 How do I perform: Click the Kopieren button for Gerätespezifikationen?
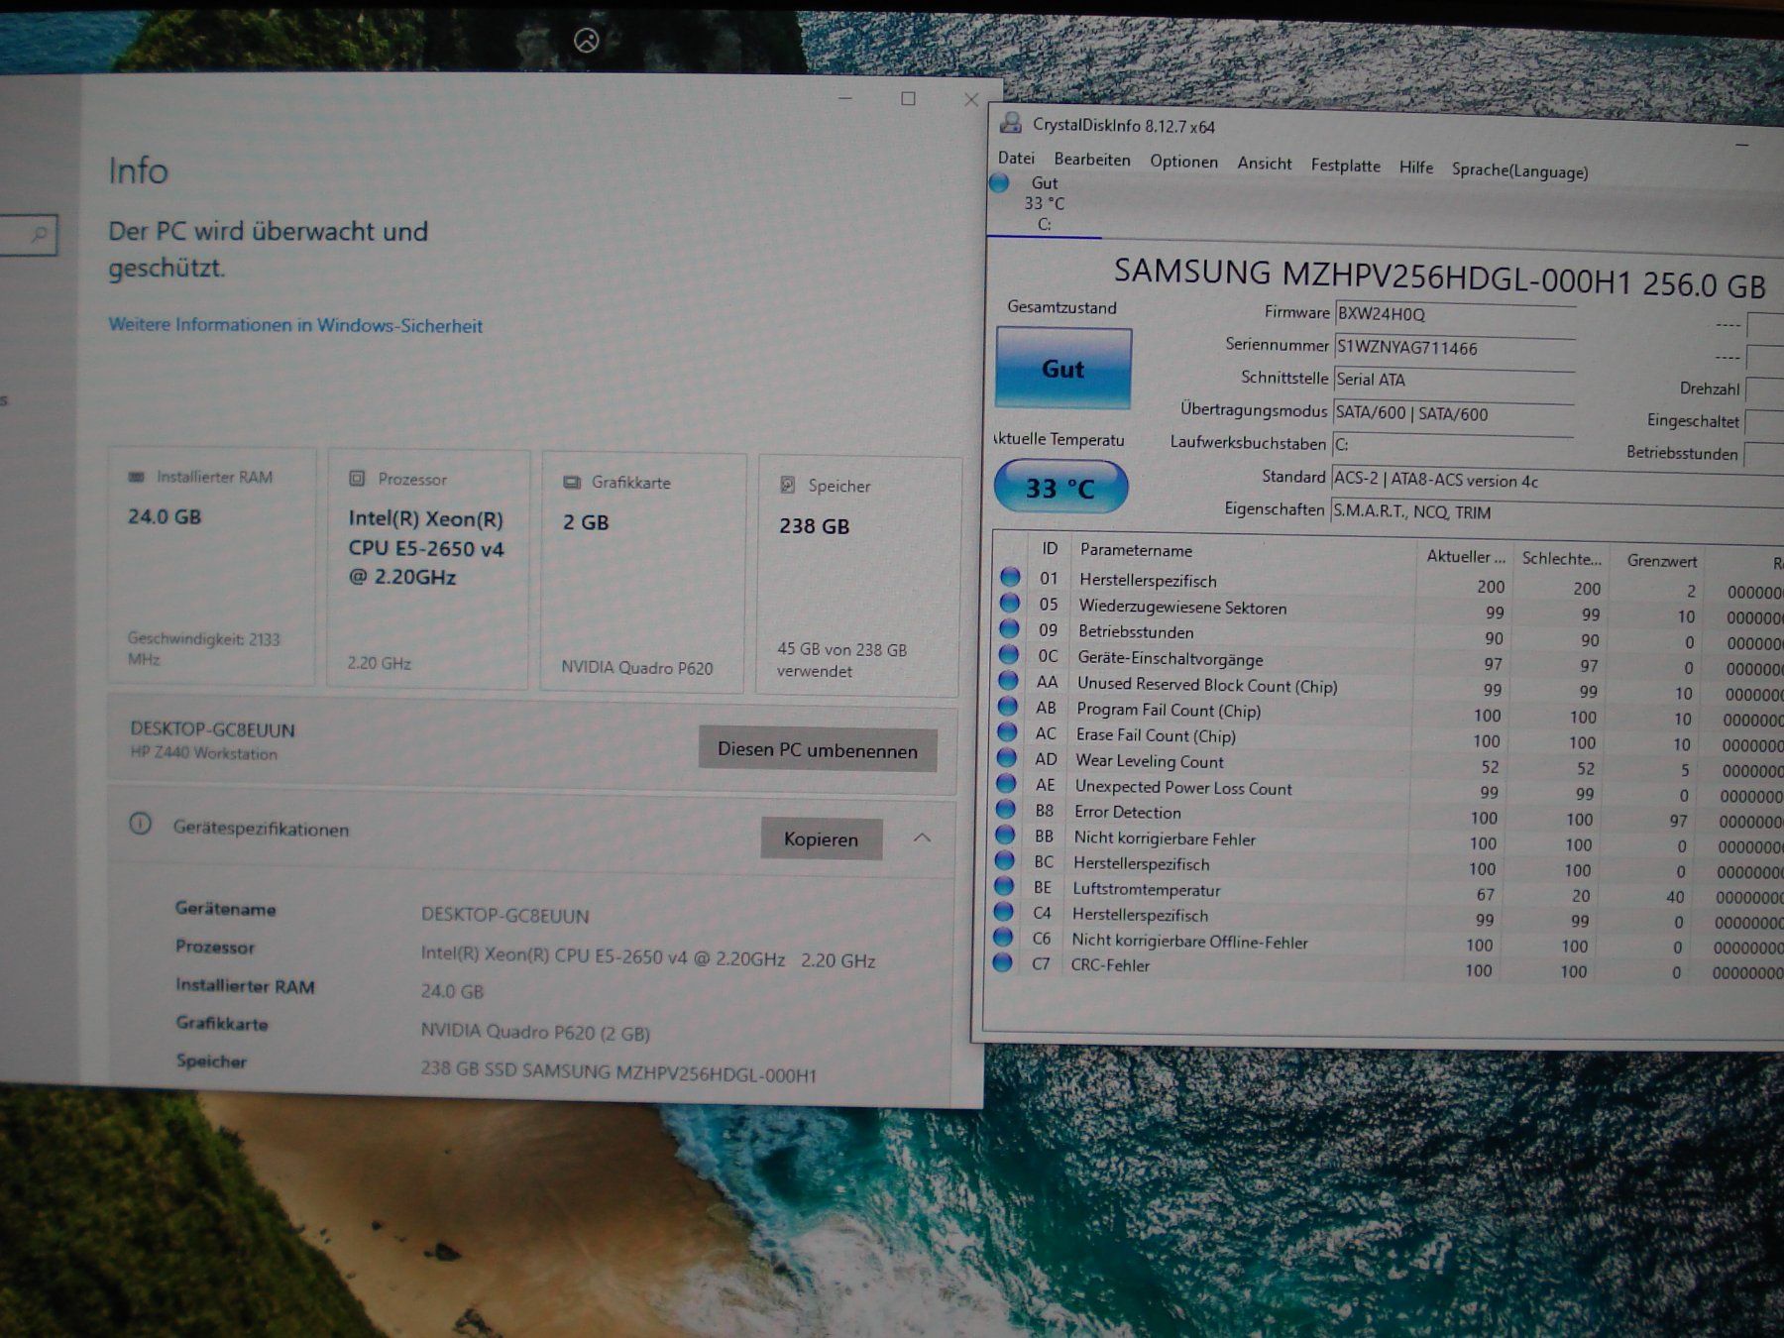coord(821,839)
